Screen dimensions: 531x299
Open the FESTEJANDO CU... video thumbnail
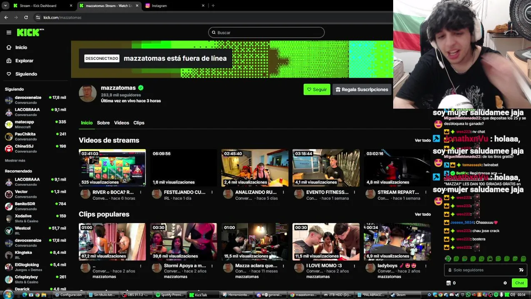pos(183,168)
